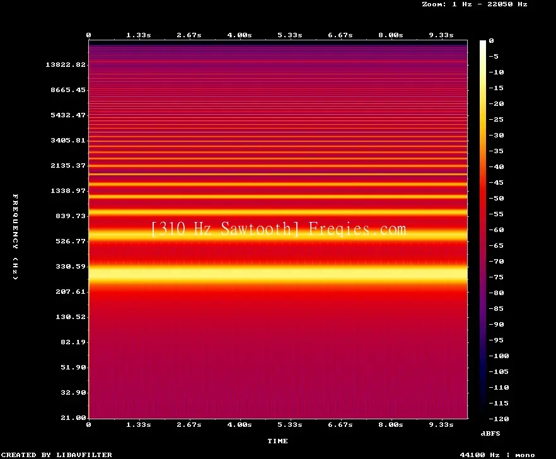Click the "44100 Hz : mono" status text
The height and width of the screenshot is (459, 556).
(x=497, y=455)
